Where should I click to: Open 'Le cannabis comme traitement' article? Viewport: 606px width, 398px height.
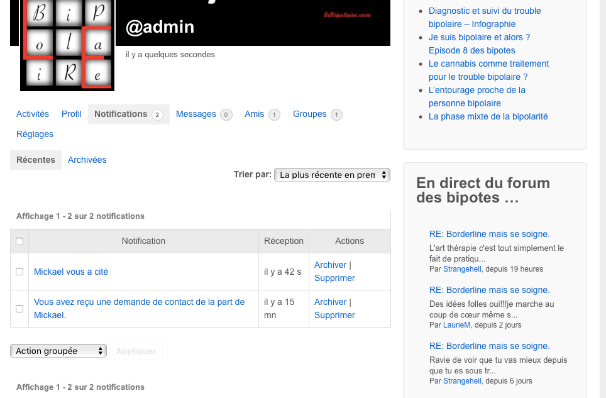(x=488, y=70)
